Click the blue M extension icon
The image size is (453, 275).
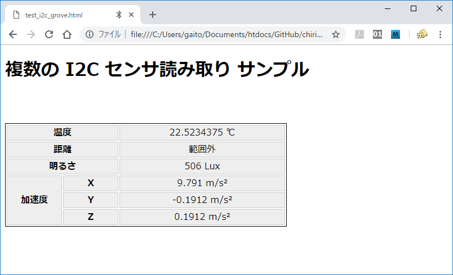[395, 34]
